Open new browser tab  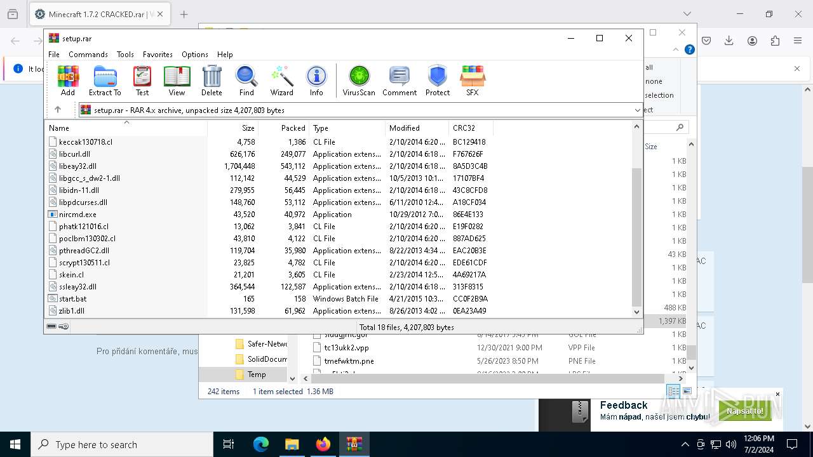click(x=184, y=14)
